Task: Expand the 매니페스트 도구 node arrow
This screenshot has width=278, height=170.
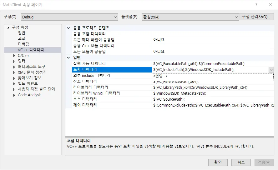Action: pyautogui.click(x=14, y=67)
